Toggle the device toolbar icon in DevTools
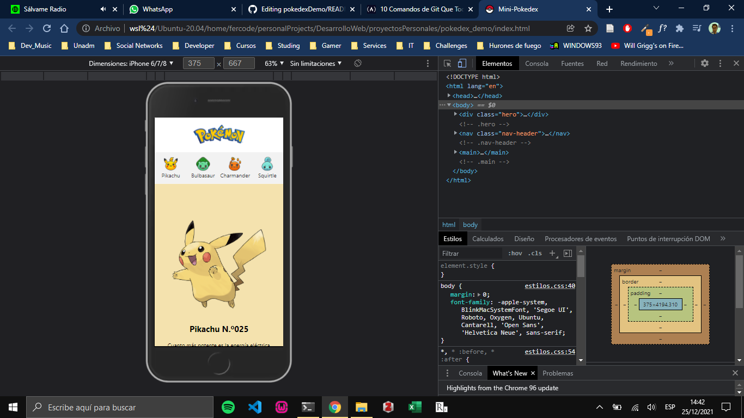The height and width of the screenshot is (418, 744). (462, 63)
